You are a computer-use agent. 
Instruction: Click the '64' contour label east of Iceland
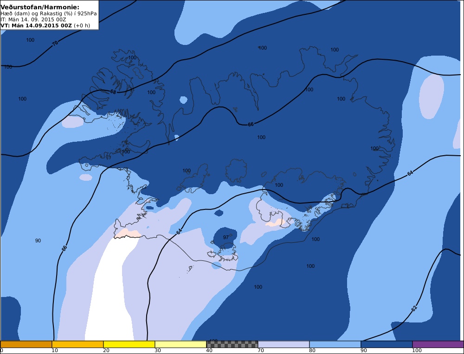[x=410, y=173]
